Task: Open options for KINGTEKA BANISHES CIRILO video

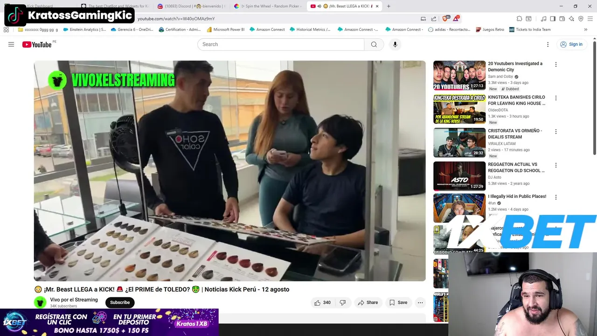Action: click(555, 98)
